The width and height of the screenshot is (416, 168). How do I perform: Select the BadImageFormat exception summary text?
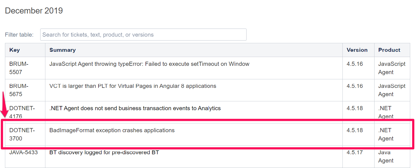click(112, 130)
